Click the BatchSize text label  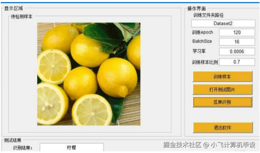pyautogui.click(x=201, y=42)
